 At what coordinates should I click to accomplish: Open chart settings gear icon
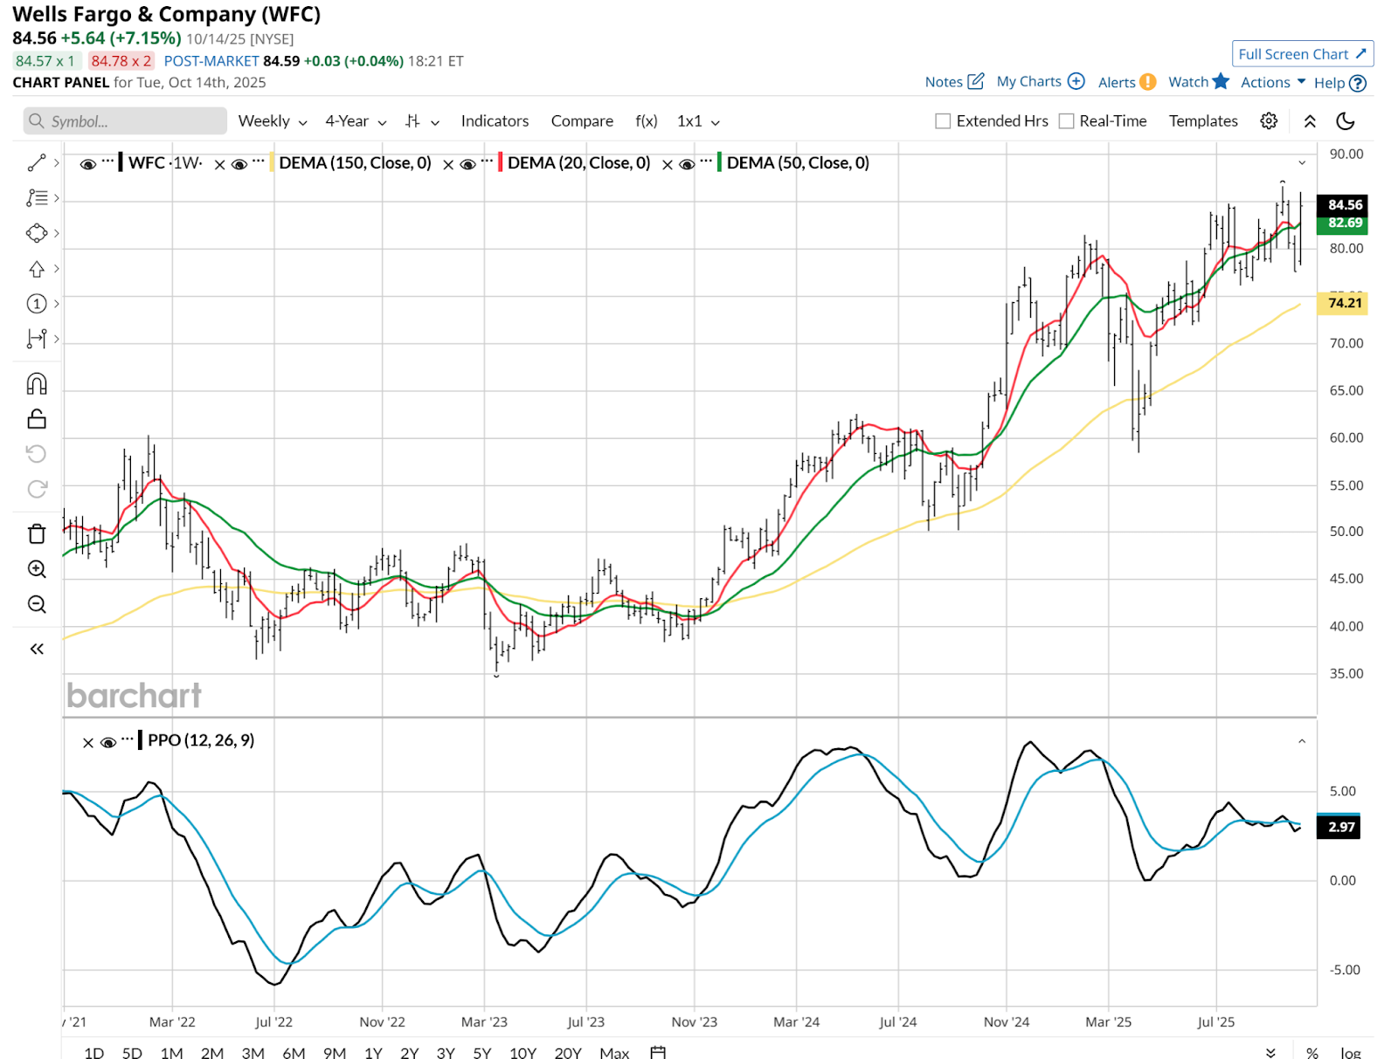[1269, 121]
